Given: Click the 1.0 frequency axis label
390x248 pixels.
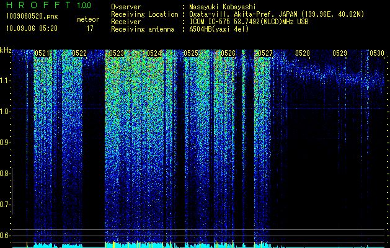Looking at the screenshot, I should [x=5, y=112].
